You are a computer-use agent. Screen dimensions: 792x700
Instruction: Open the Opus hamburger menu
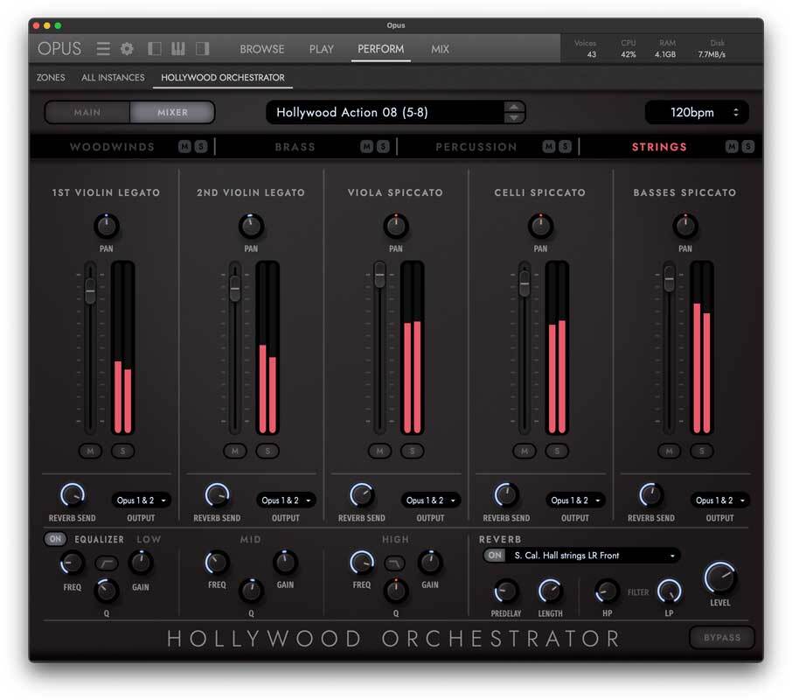pos(103,49)
